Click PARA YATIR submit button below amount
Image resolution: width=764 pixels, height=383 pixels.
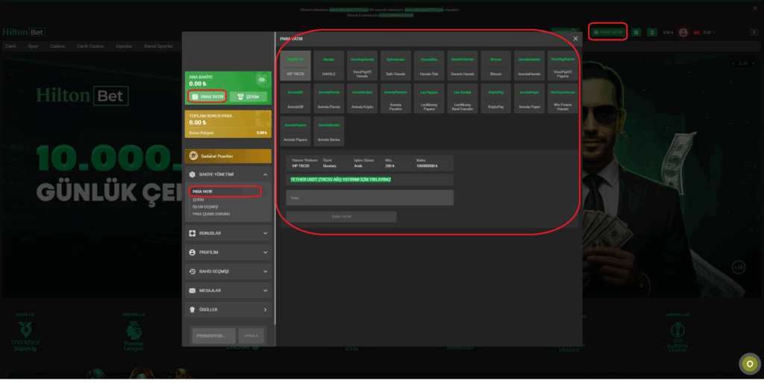[341, 217]
